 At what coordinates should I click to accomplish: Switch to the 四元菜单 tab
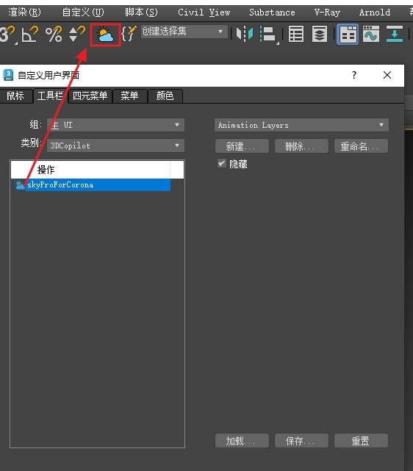tap(90, 96)
